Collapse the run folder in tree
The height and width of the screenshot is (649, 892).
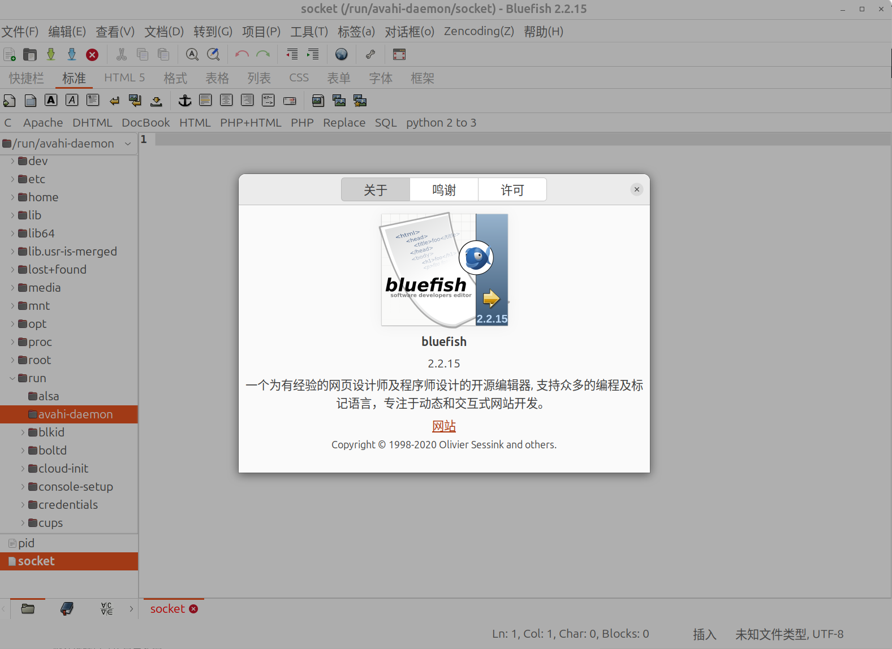pos(12,378)
